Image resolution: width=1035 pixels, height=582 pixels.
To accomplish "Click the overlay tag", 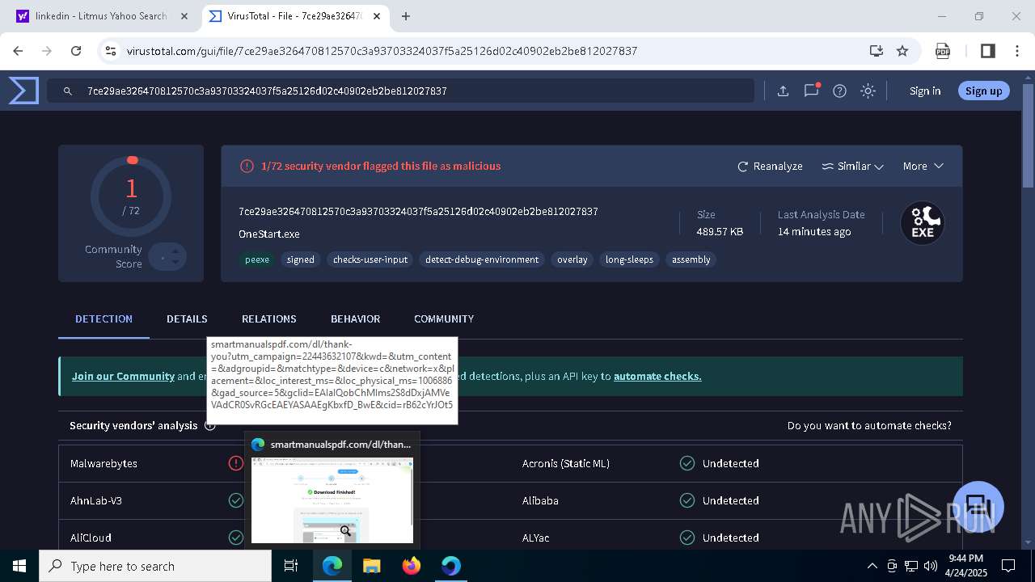I will point(572,259).
